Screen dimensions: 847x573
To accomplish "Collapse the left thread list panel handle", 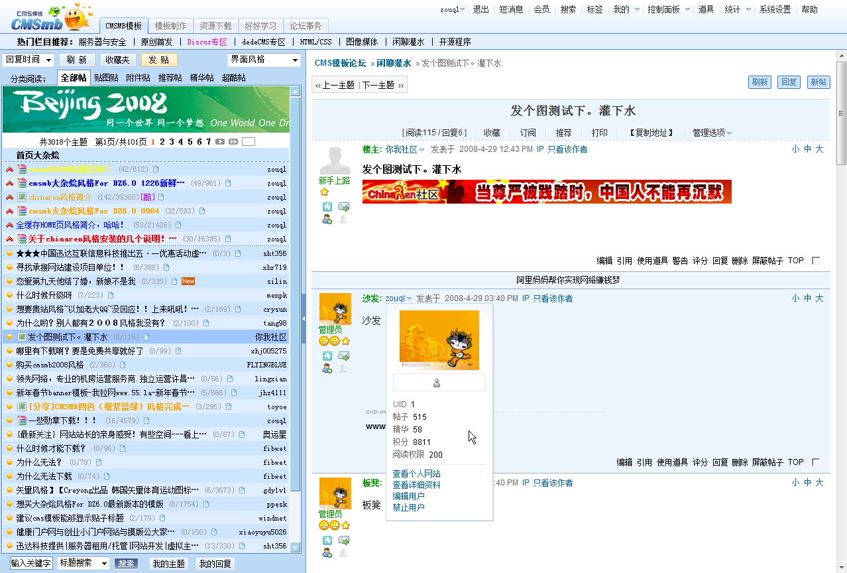I will point(304,319).
